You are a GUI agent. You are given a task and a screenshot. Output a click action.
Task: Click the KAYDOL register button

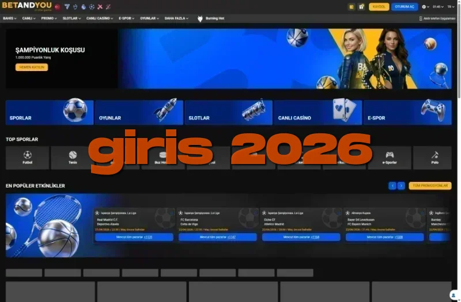(379, 7)
